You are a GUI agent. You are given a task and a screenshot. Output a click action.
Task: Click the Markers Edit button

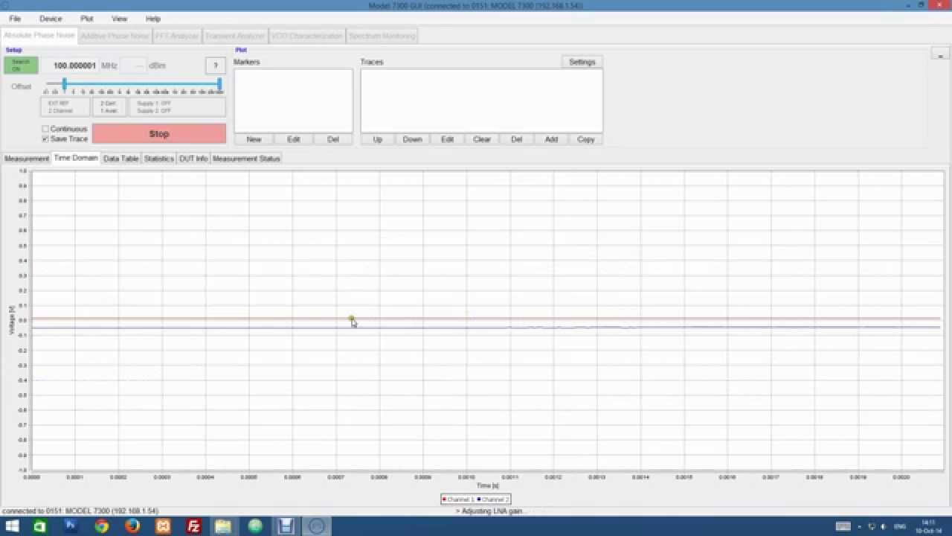294,139
